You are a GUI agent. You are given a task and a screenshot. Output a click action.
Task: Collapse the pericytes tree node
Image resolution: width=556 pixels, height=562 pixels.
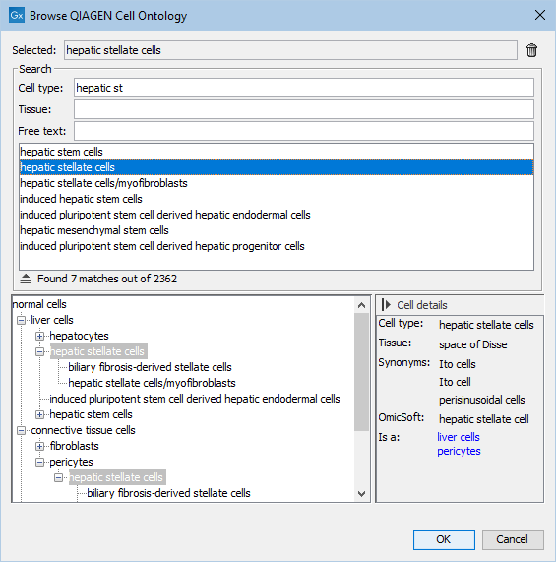tap(39, 462)
